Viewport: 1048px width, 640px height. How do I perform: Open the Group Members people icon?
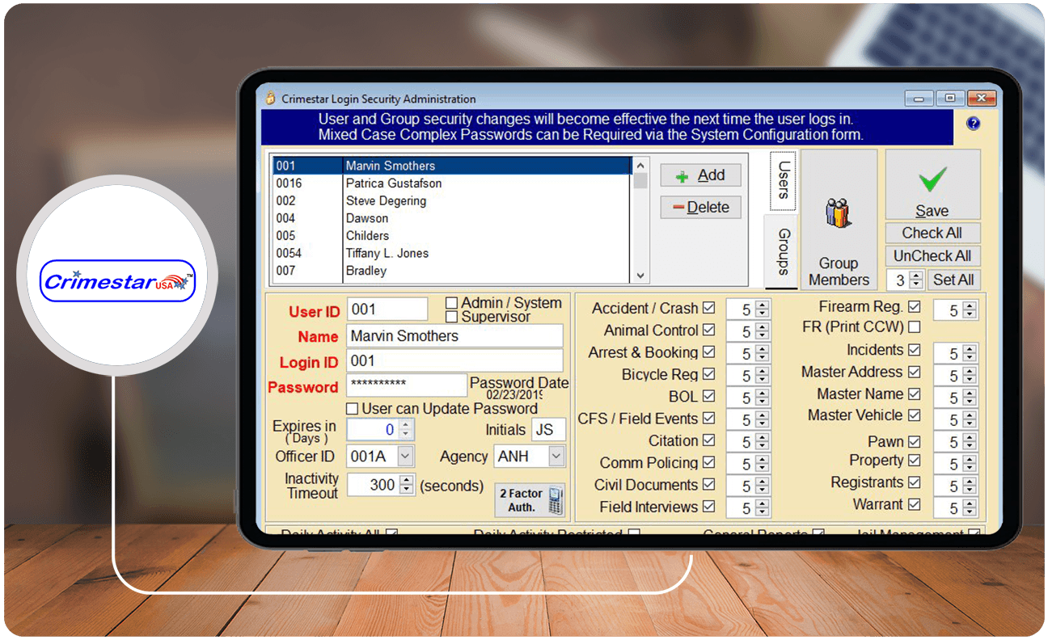pyautogui.click(x=838, y=214)
